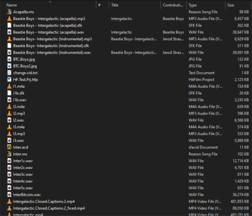
Task: Click the Intergalactic title of the acapella.wav row
Action: pyautogui.click(x=121, y=32)
